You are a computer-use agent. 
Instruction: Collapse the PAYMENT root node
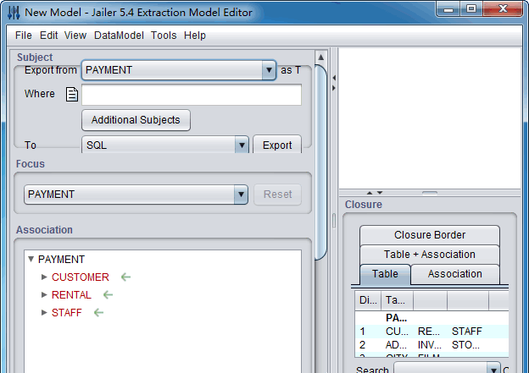(31, 260)
